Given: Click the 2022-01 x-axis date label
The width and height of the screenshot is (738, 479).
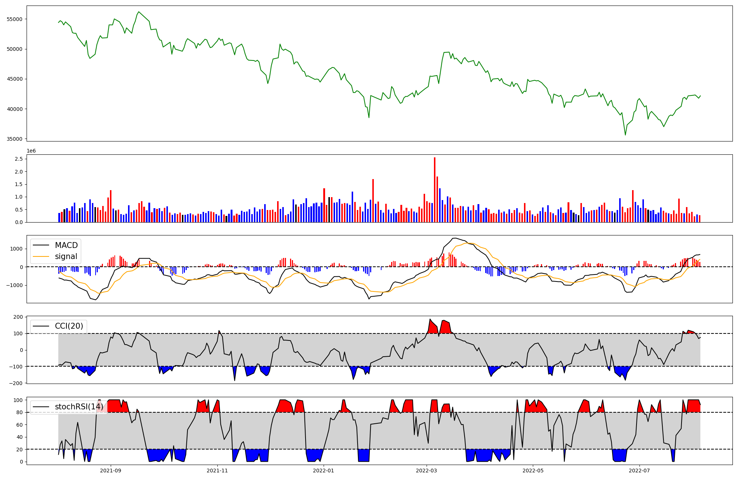Looking at the screenshot, I should pos(324,471).
